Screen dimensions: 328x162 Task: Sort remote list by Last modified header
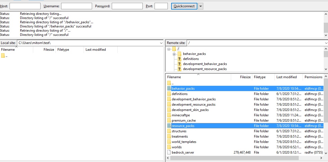click(289, 77)
